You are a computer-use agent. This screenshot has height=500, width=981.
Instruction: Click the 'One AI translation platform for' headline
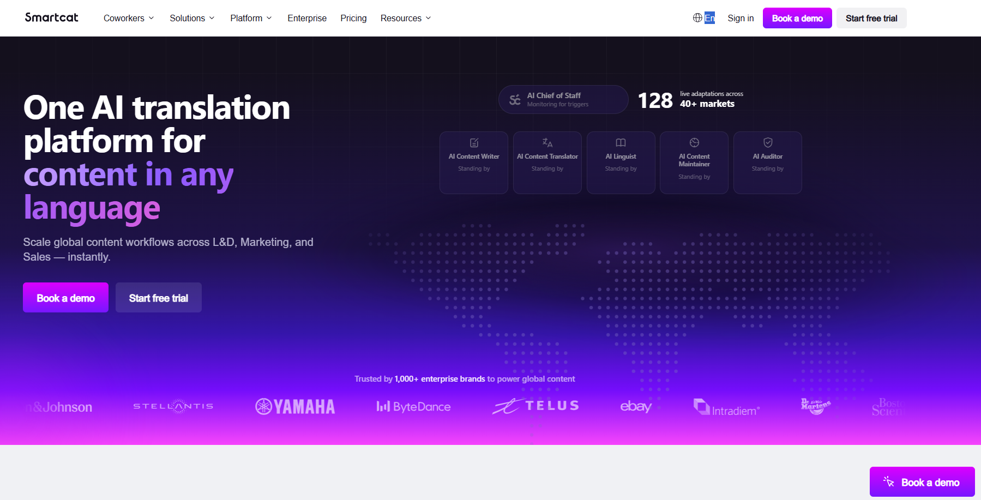coord(157,124)
